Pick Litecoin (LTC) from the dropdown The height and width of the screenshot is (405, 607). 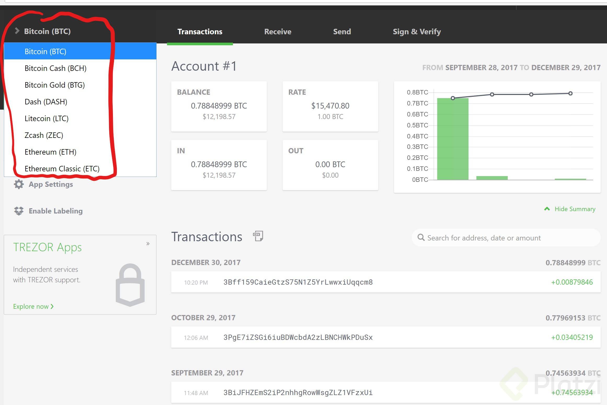47,119
